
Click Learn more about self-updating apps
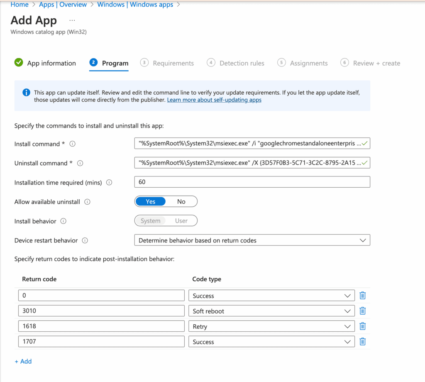[x=214, y=100]
